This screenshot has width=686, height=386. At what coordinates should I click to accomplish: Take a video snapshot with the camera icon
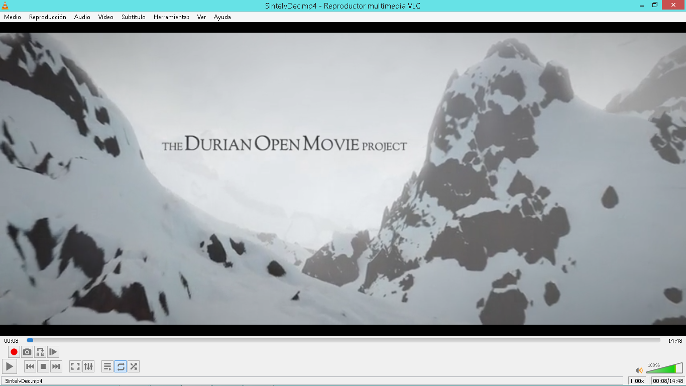[27, 352]
